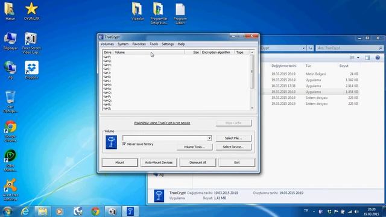
Task: Toggle preview pane icon in Explorer window
Action: [367, 58]
